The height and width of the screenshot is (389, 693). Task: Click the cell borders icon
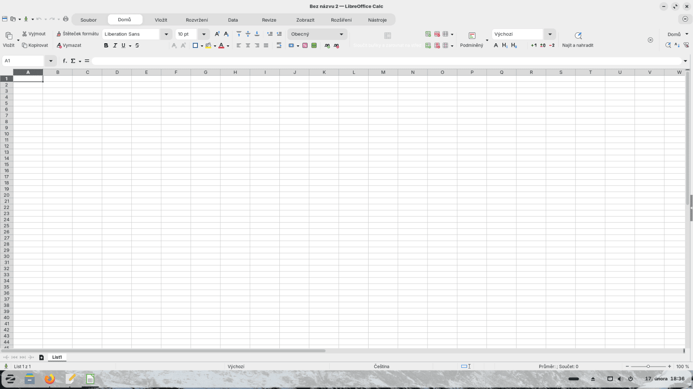tap(195, 45)
